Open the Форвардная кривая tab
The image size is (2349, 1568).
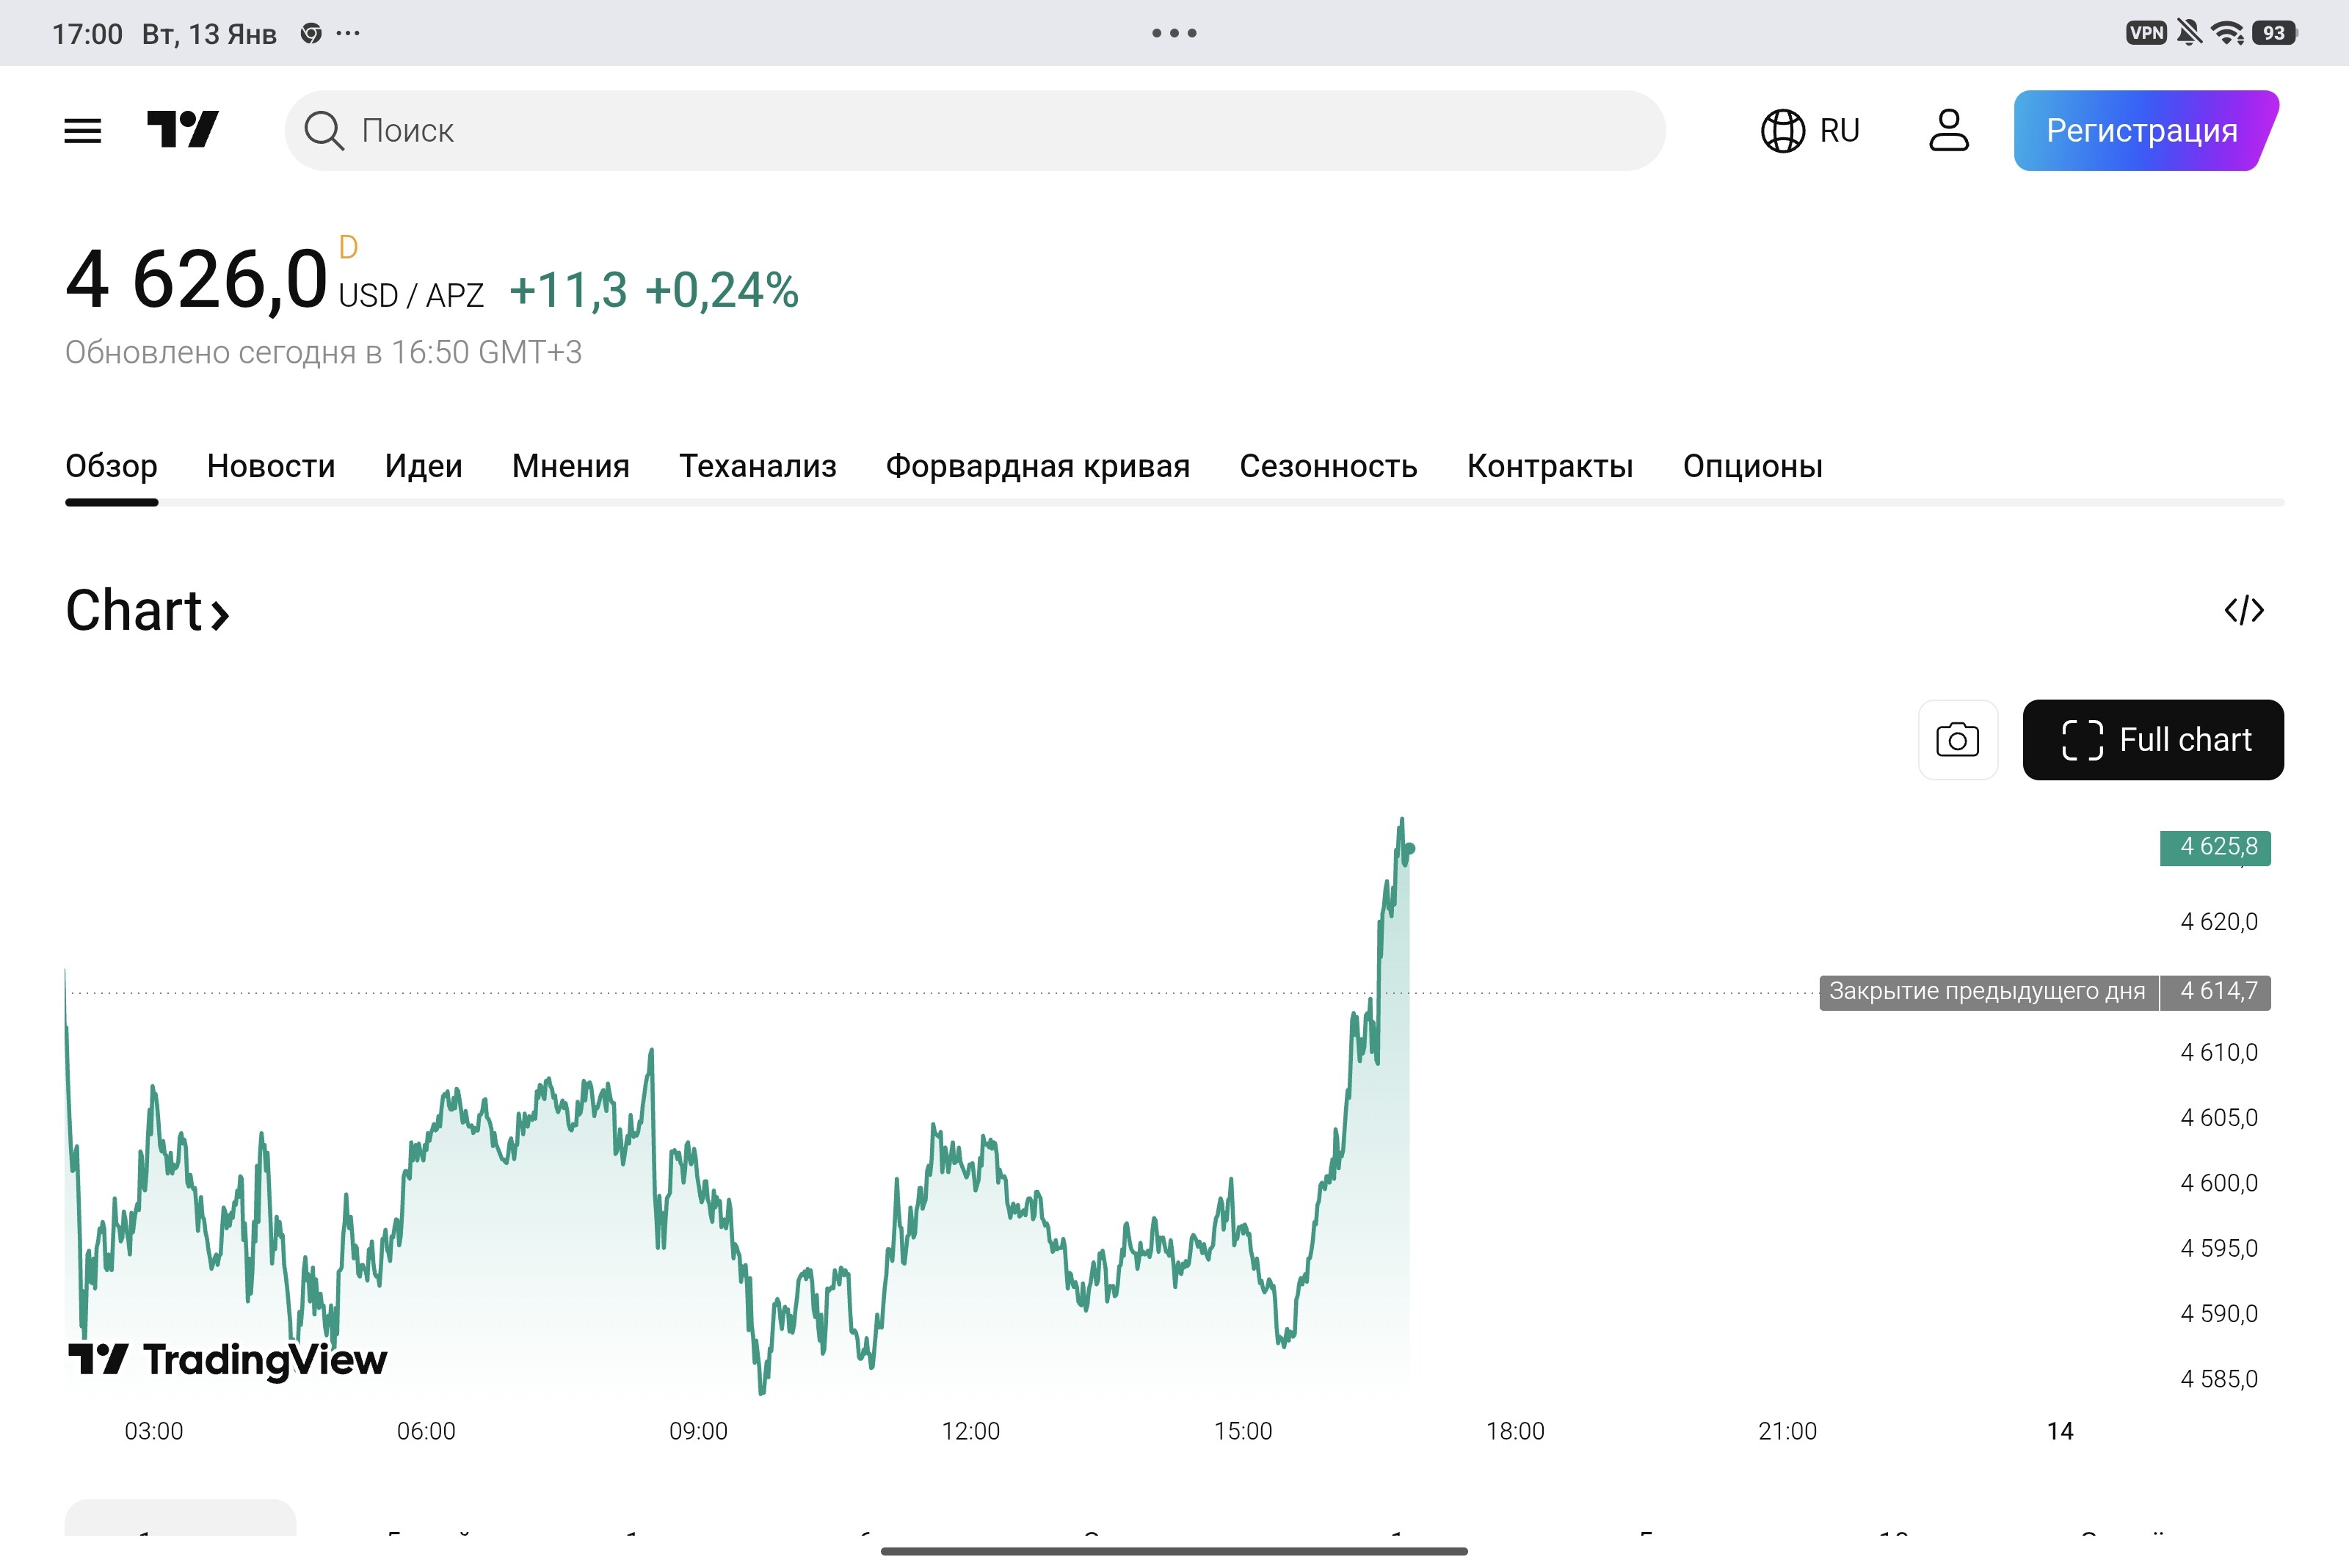tap(1037, 466)
